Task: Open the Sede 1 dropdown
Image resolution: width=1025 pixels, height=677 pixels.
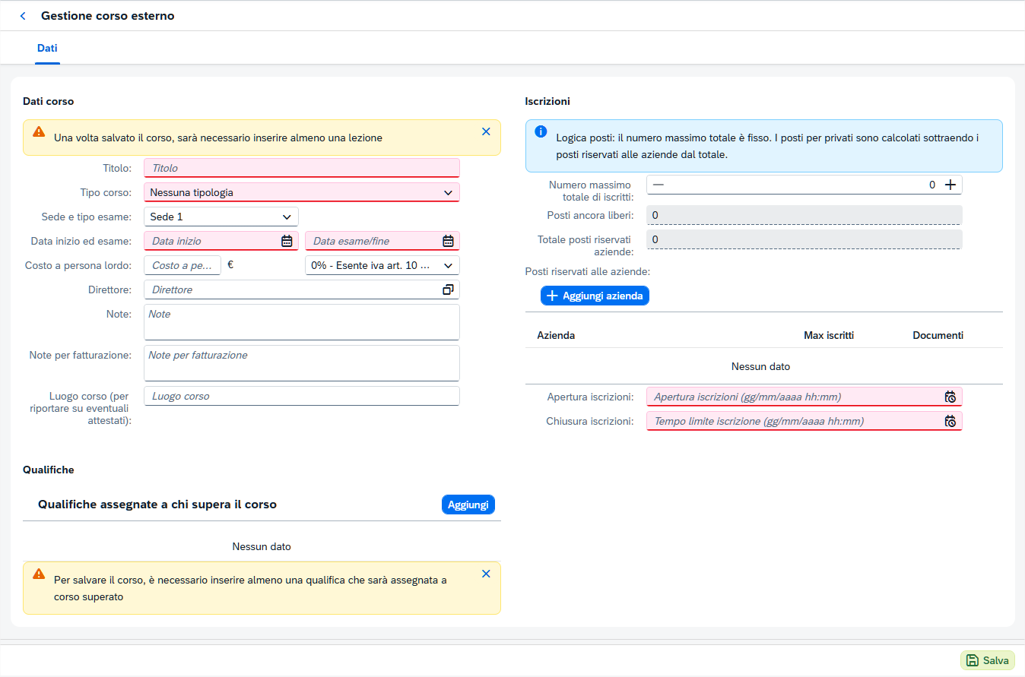Action: [221, 217]
